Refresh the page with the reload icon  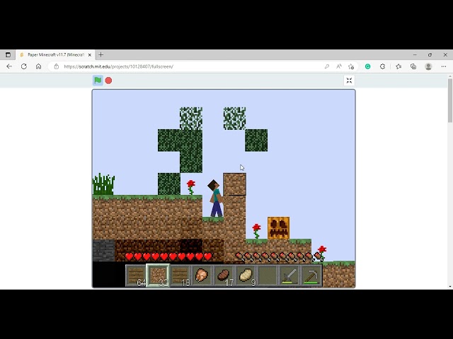[24, 66]
